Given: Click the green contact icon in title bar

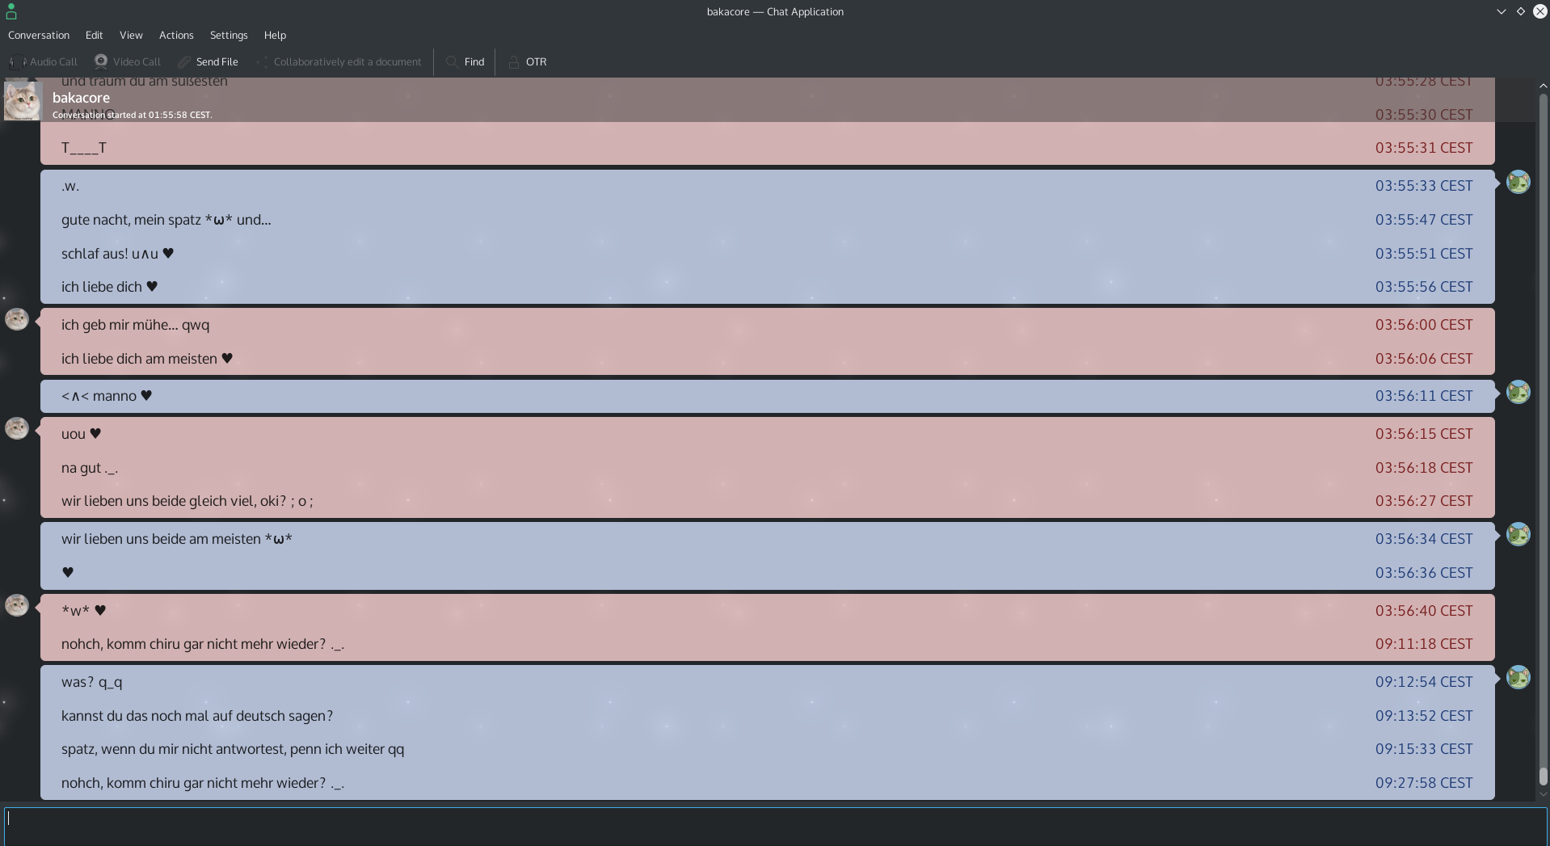Looking at the screenshot, I should (11, 11).
